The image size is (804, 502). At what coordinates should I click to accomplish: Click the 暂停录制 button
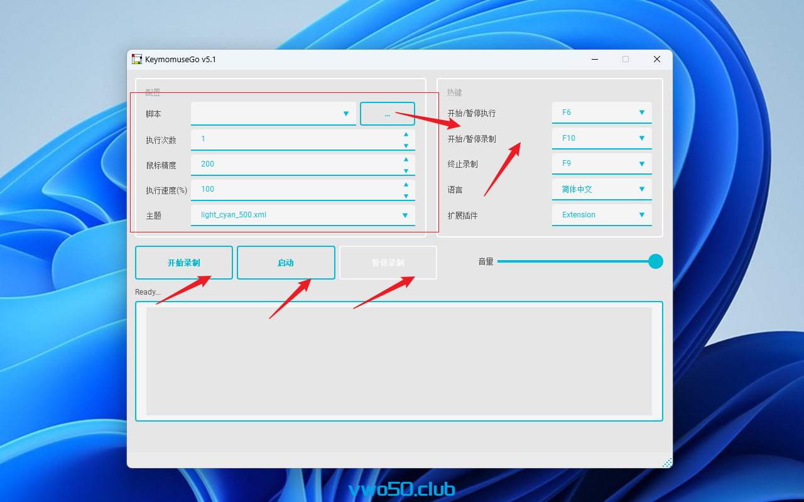(388, 263)
